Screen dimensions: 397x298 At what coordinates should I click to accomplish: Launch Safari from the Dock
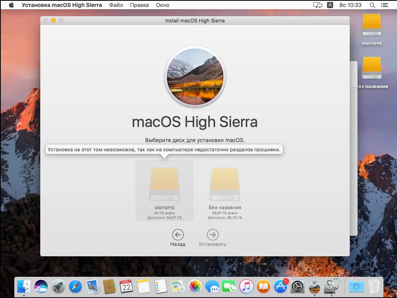click(75, 286)
